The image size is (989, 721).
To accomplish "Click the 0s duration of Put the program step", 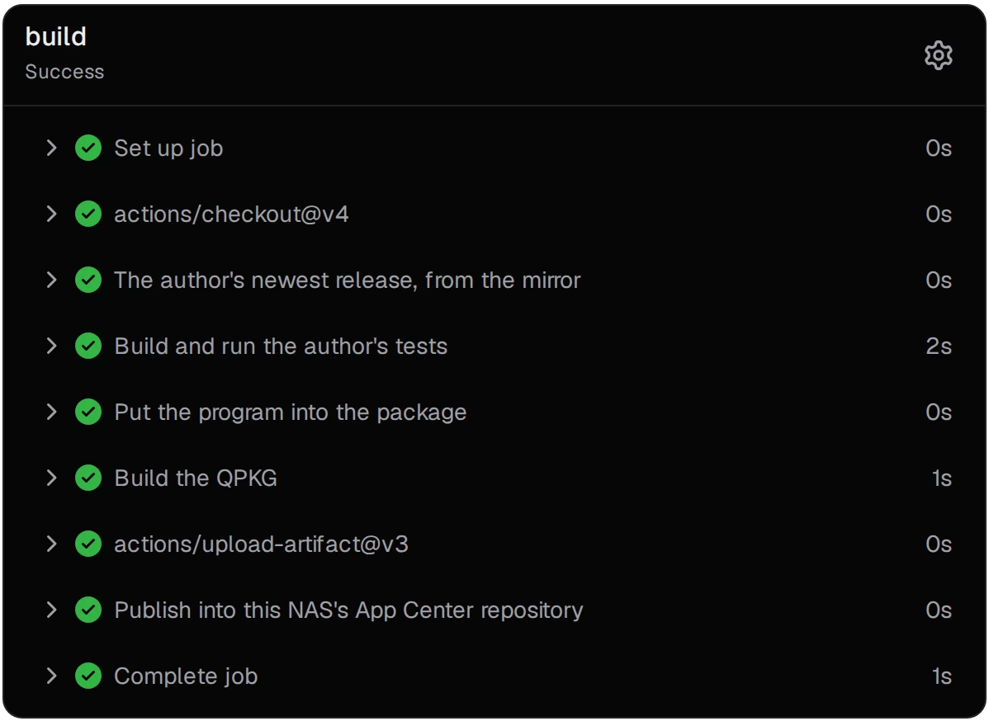I will (x=939, y=412).
